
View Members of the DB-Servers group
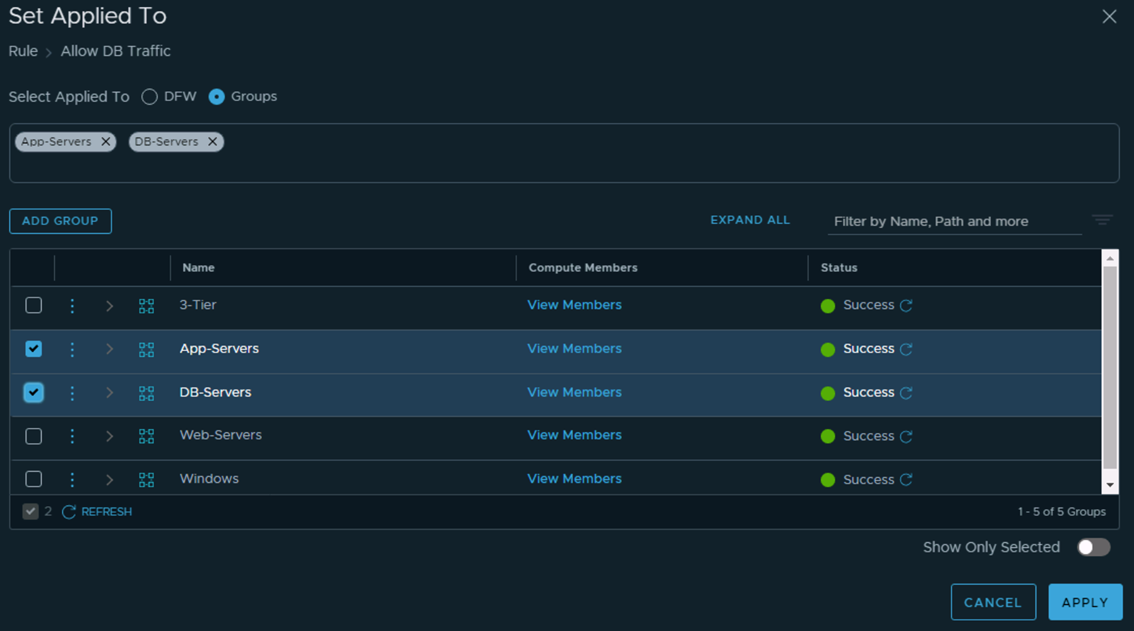pos(575,392)
